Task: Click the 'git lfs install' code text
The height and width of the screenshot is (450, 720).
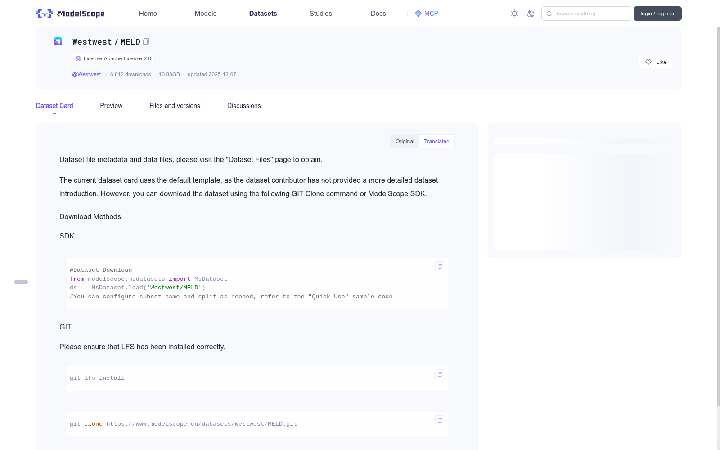Action: point(97,378)
